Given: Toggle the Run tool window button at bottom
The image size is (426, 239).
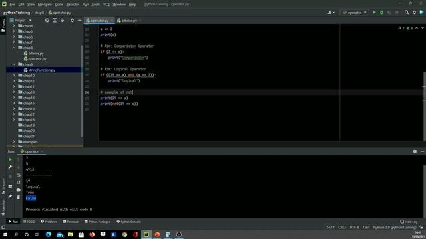Looking at the screenshot, I should tap(13, 222).
